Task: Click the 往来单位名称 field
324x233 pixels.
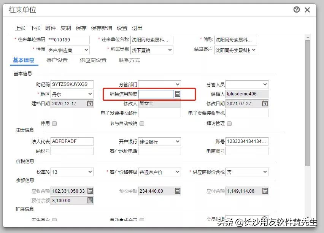Action: coord(152,40)
